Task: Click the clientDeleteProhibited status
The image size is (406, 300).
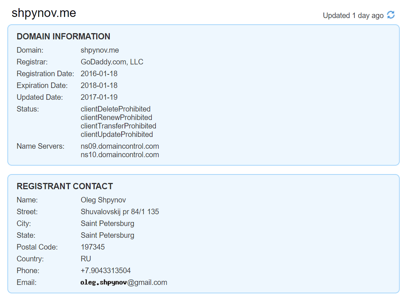Action: click(x=115, y=109)
